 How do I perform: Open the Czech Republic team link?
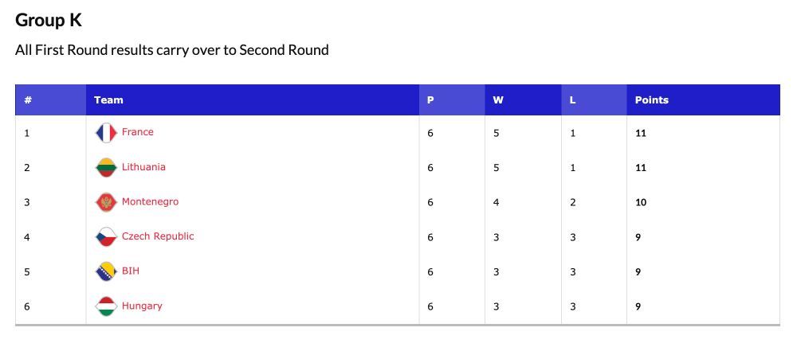pyautogui.click(x=158, y=236)
